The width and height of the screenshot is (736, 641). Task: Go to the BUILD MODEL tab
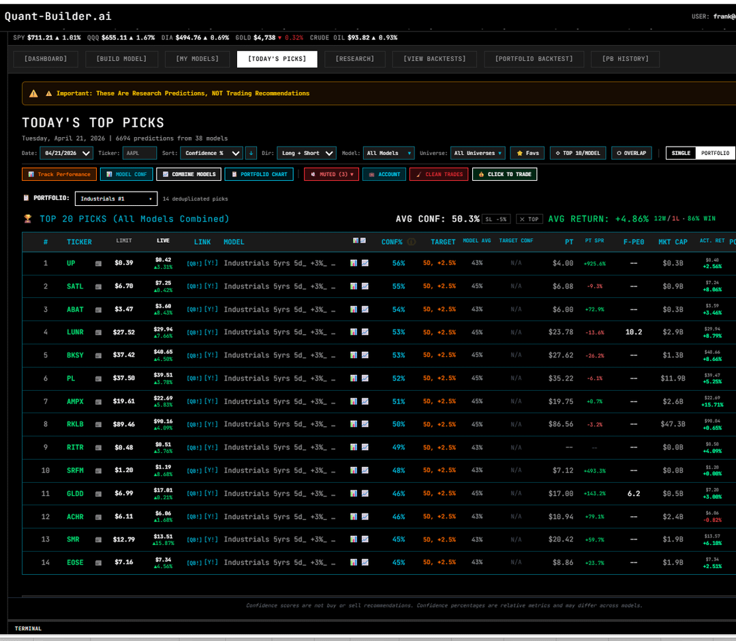[121, 59]
